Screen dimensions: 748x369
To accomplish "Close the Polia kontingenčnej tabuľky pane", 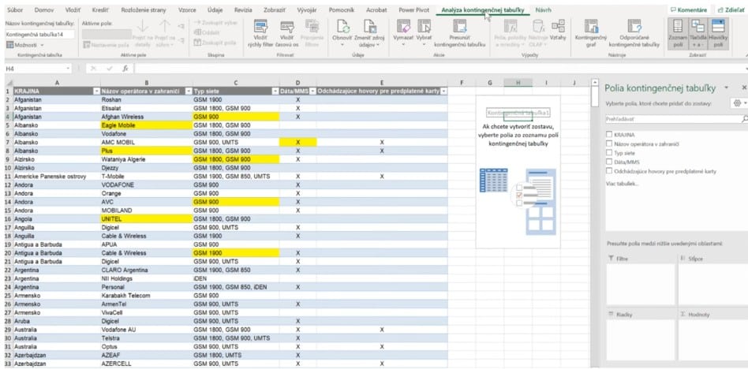I will tap(744, 88).
